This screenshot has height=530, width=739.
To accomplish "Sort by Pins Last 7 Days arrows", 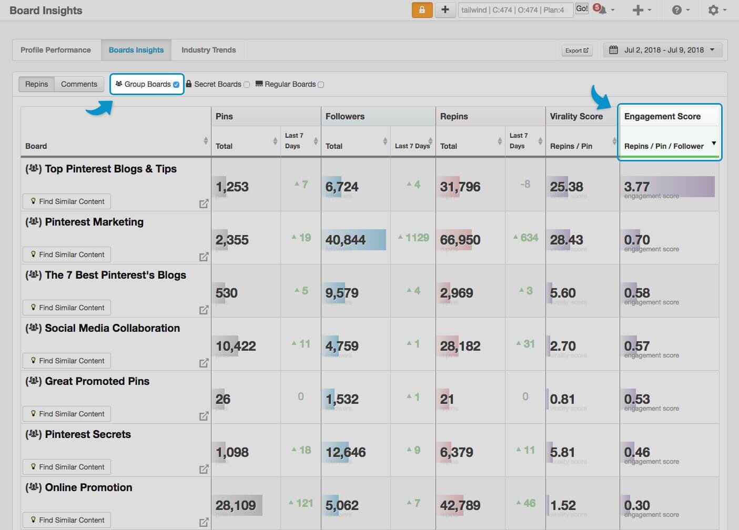I will 316,141.
